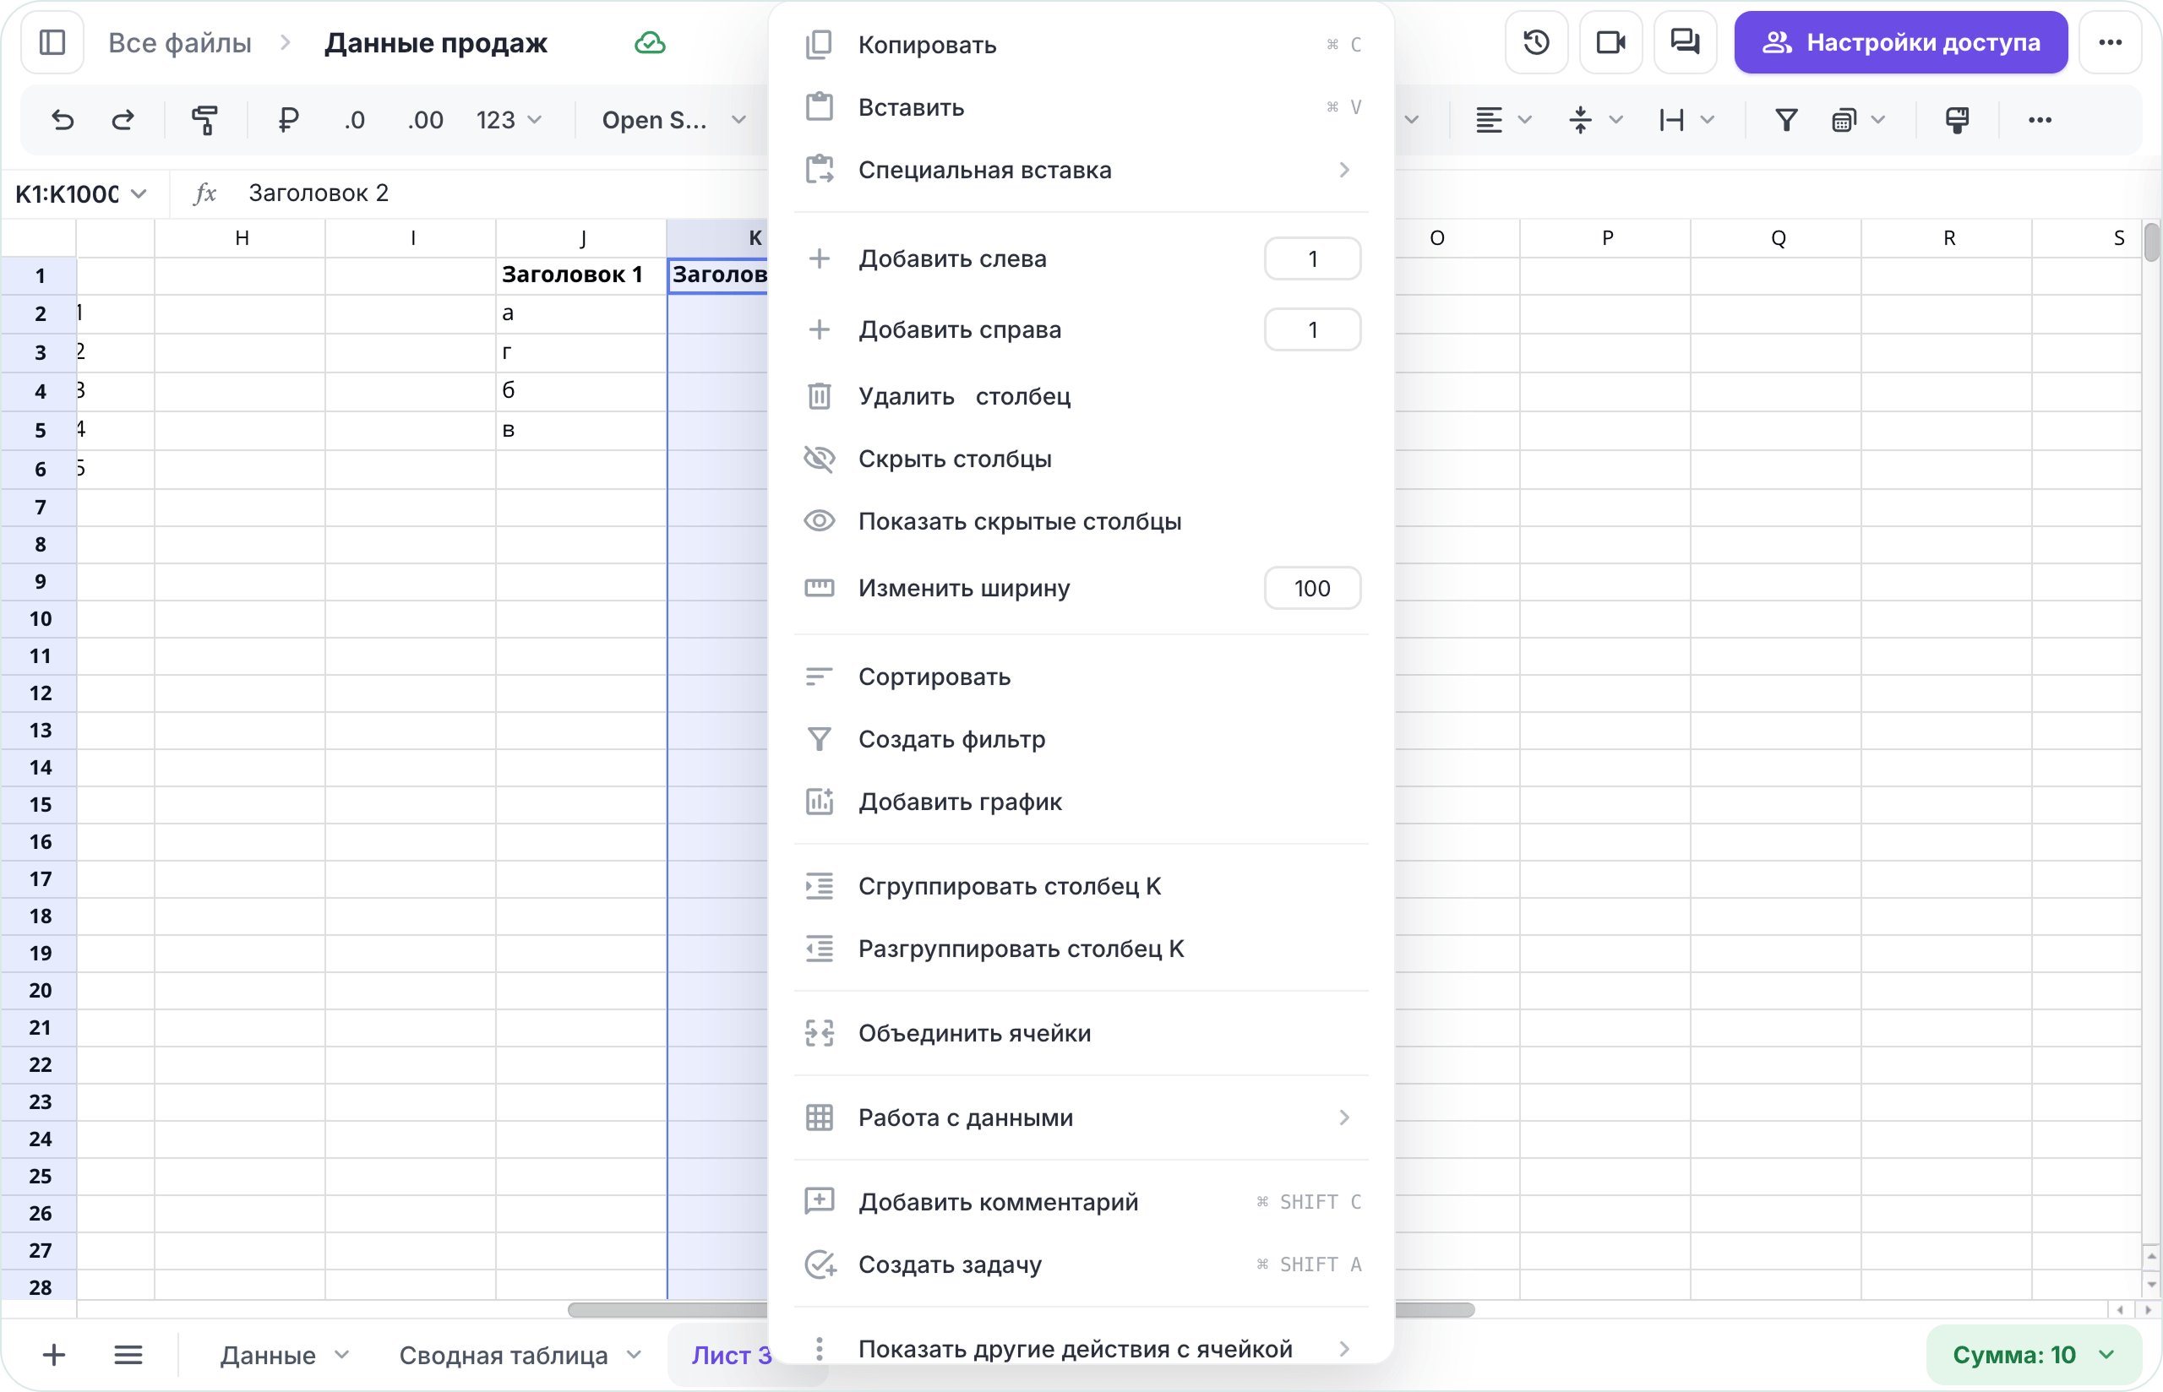The height and width of the screenshot is (1392, 2163).
Task: Choose Объединить ячейки
Action: click(x=1081, y=1033)
